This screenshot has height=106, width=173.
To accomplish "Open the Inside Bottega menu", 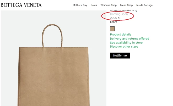I will (144, 5).
